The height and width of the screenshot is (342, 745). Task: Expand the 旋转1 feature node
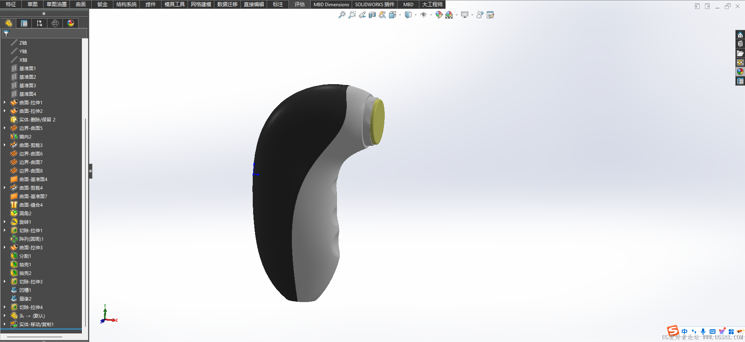point(5,222)
